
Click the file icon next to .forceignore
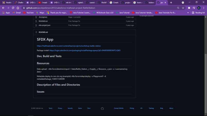36,17
